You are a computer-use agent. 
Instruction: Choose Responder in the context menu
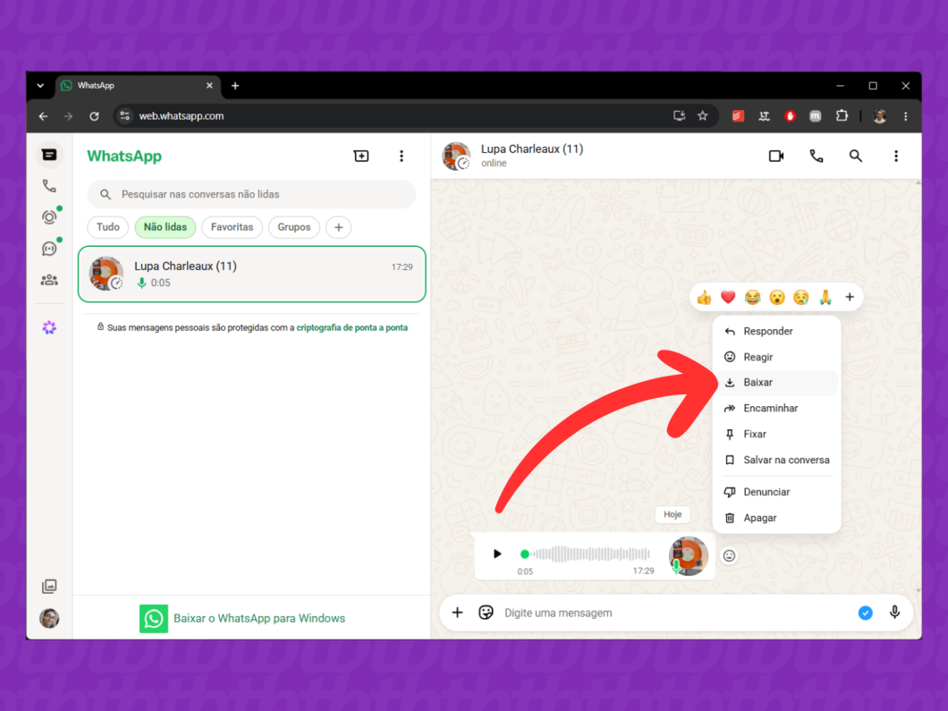tap(777, 331)
